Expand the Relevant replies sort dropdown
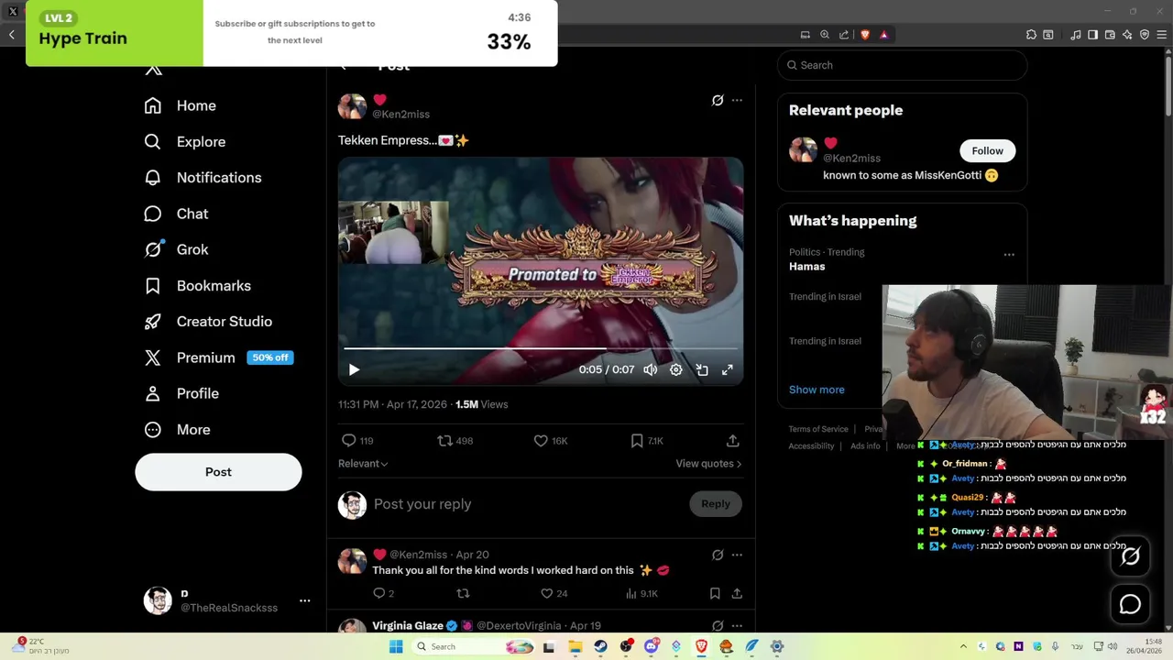 [x=363, y=464]
